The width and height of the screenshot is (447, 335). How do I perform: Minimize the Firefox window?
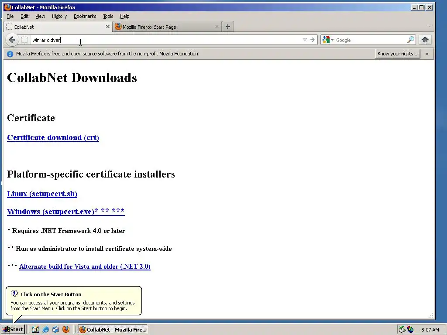point(415,7)
